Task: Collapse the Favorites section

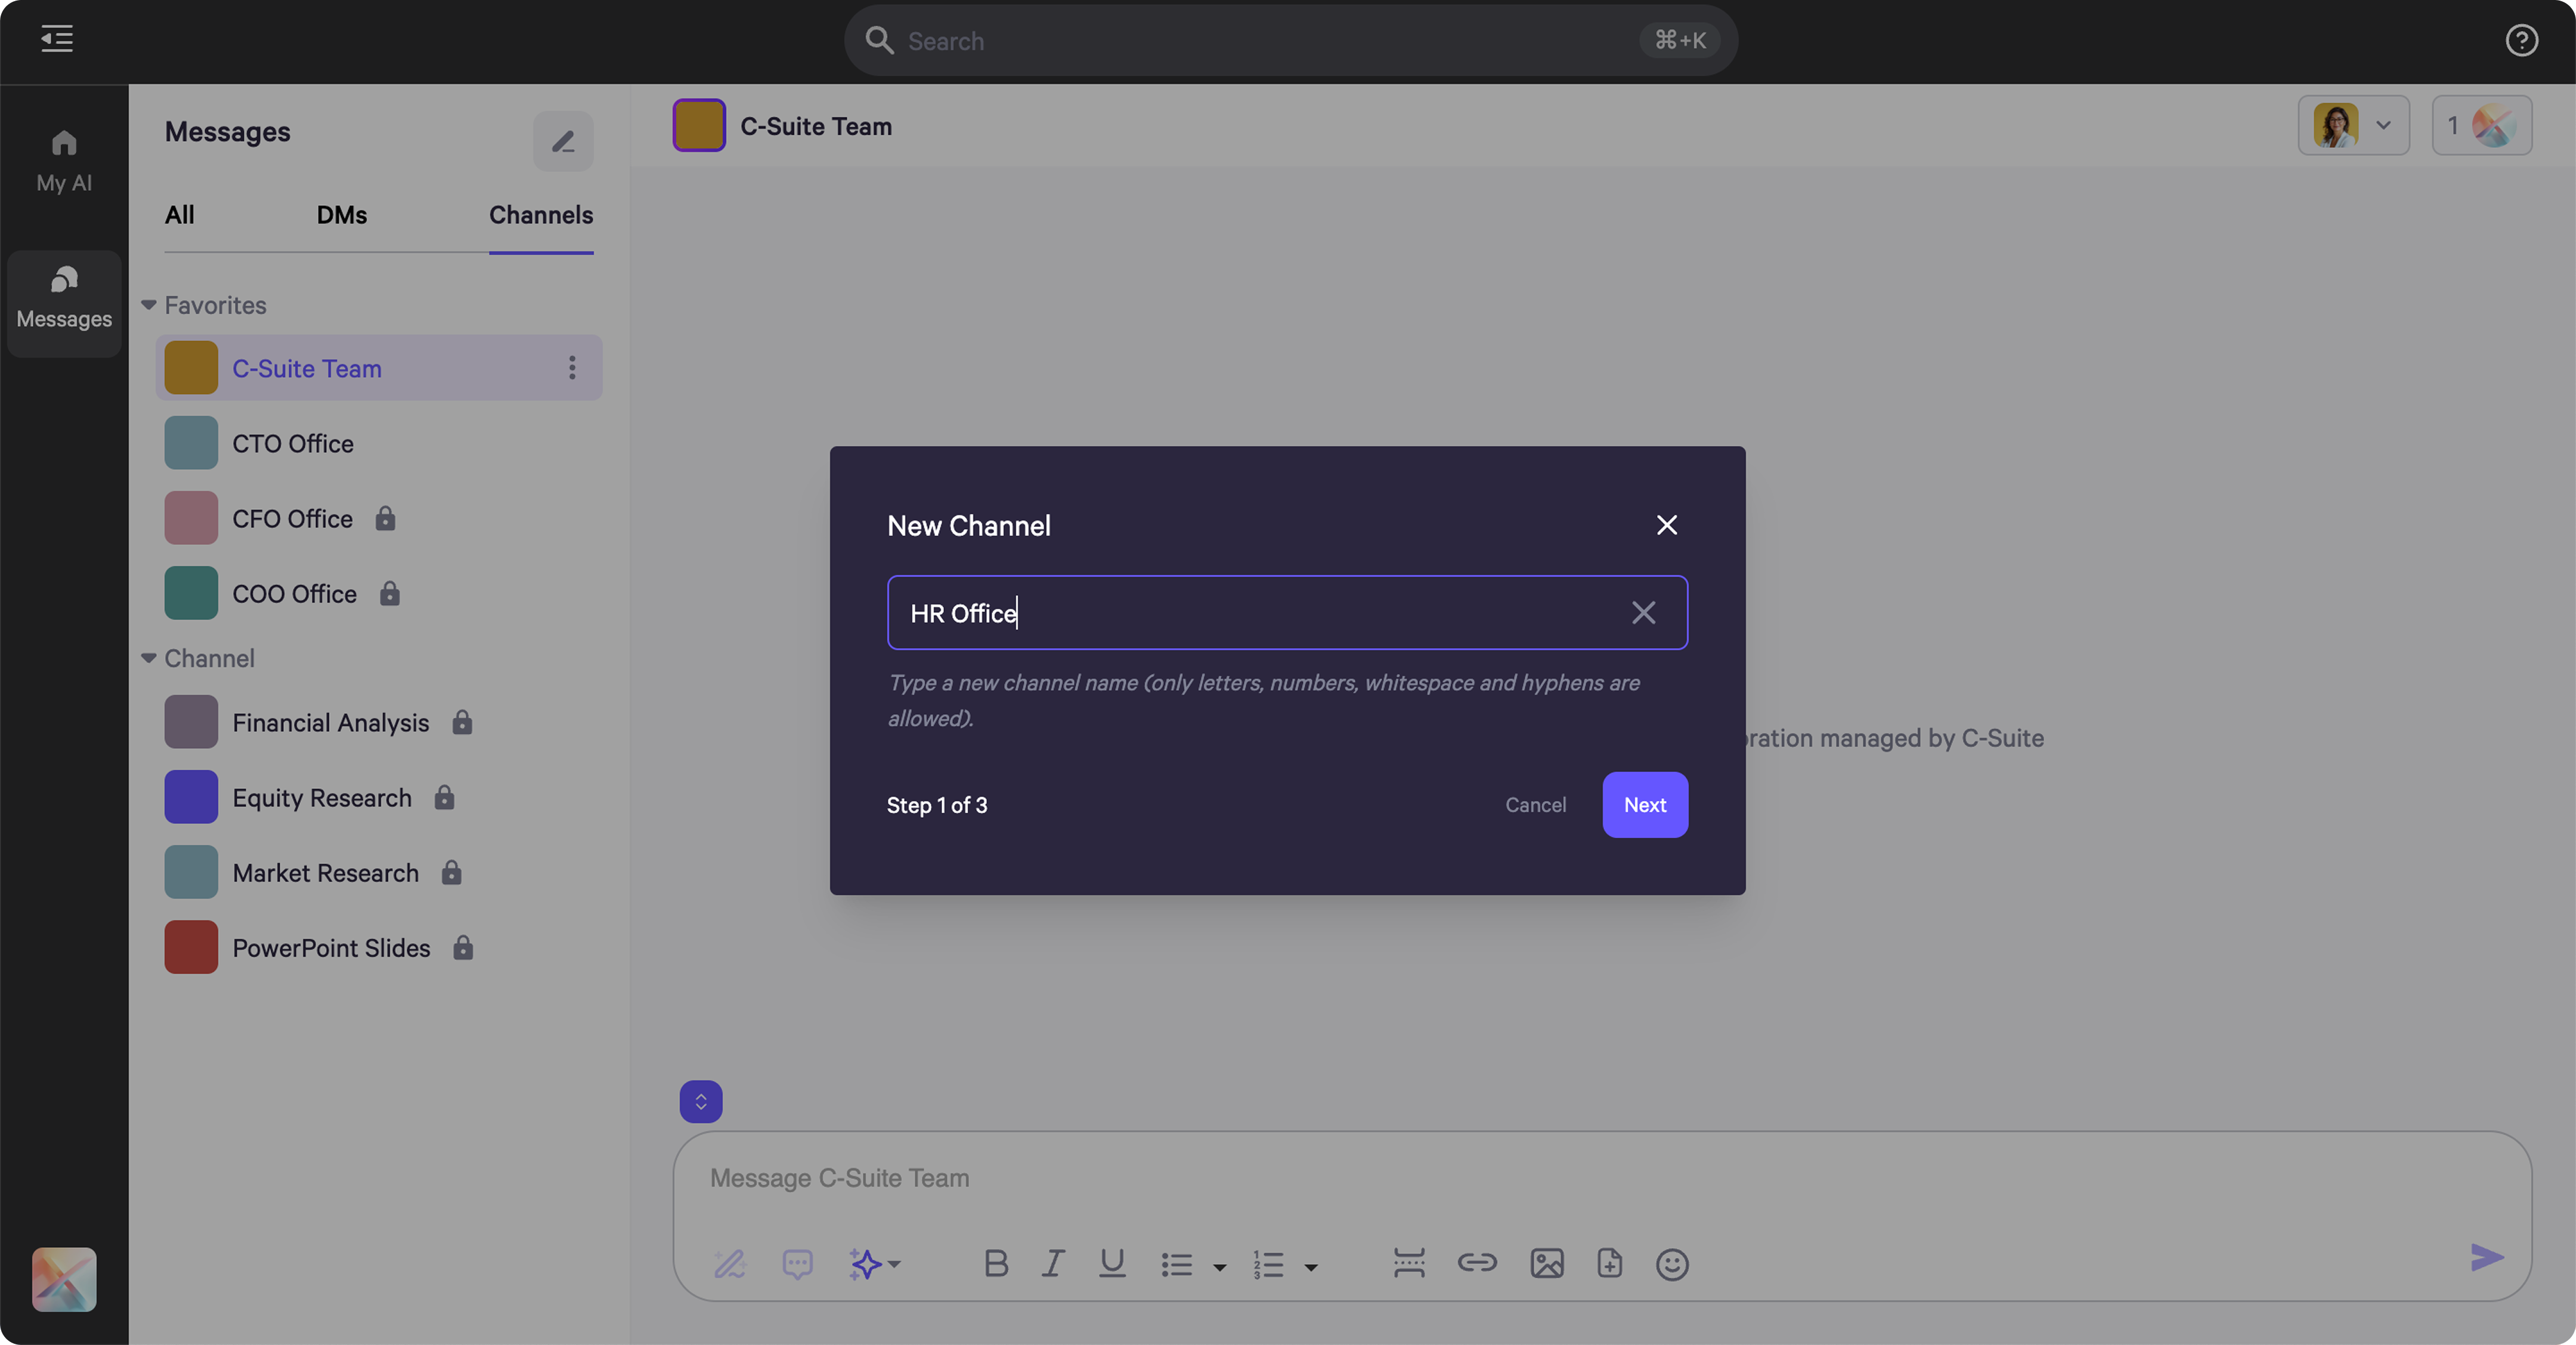Action: (149, 305)
